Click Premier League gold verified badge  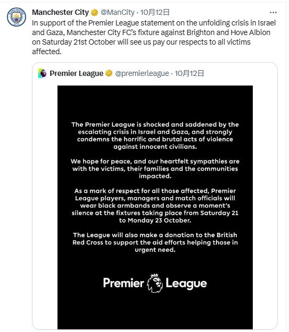pyautogui.click(x=109, y=73)
